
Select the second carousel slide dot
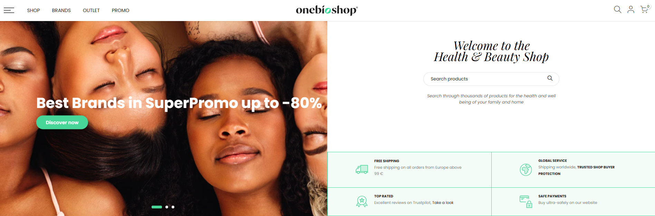(167, 207)
